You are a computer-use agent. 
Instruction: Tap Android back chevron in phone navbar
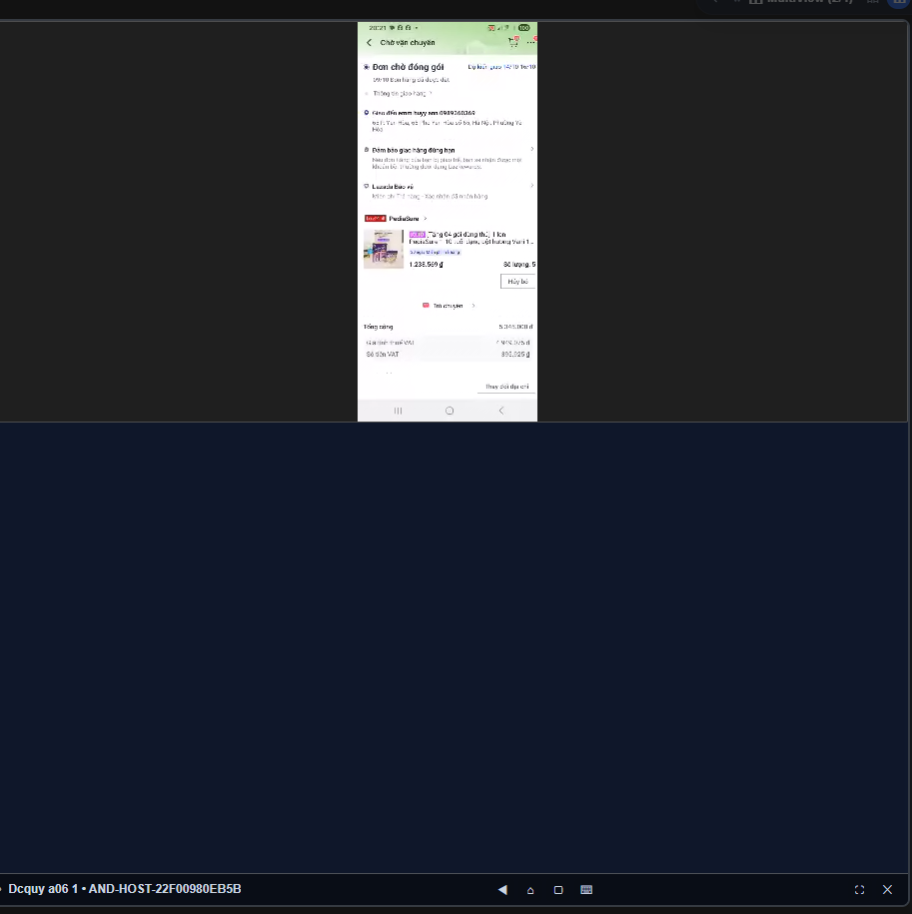(x=501, y=411)
